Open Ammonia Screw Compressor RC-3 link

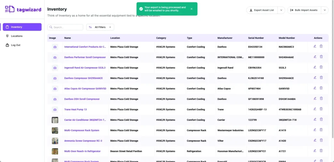pos(83,141)
